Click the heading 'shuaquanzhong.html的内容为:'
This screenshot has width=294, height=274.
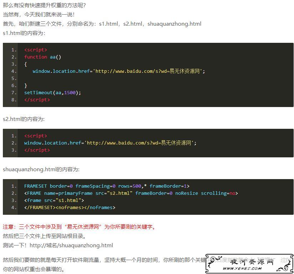41,169
